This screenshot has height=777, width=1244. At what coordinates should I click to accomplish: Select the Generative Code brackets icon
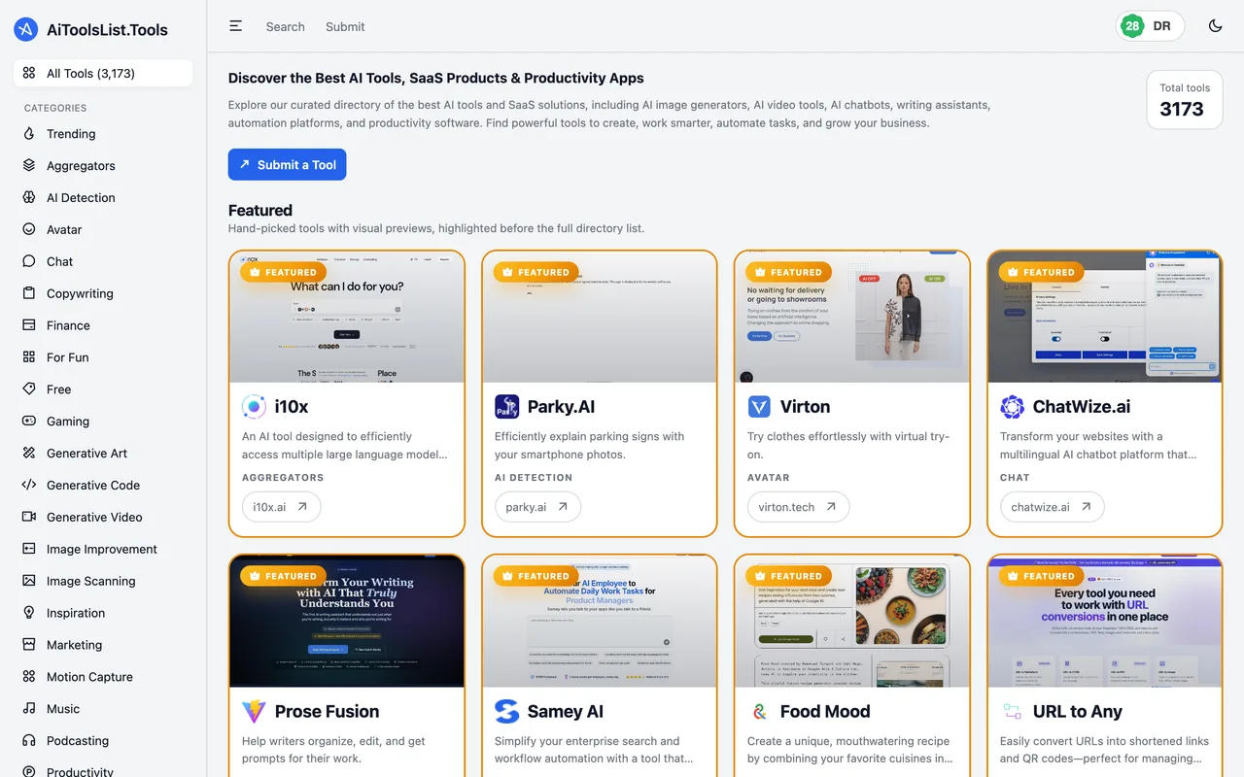click(x=29, y=485)
